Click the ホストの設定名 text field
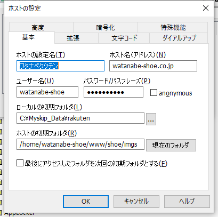This screenshot has height=217, width=218. click(x=60, y=66)
